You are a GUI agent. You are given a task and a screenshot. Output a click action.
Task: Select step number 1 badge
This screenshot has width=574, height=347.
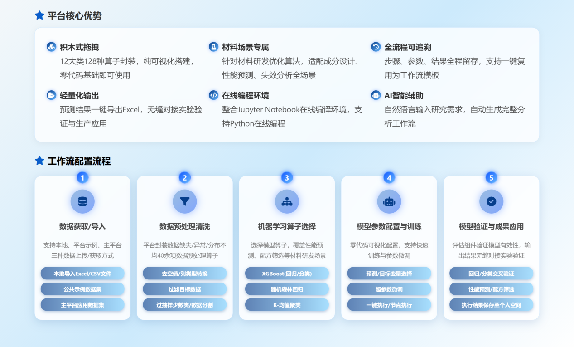[x=82, y=177]
